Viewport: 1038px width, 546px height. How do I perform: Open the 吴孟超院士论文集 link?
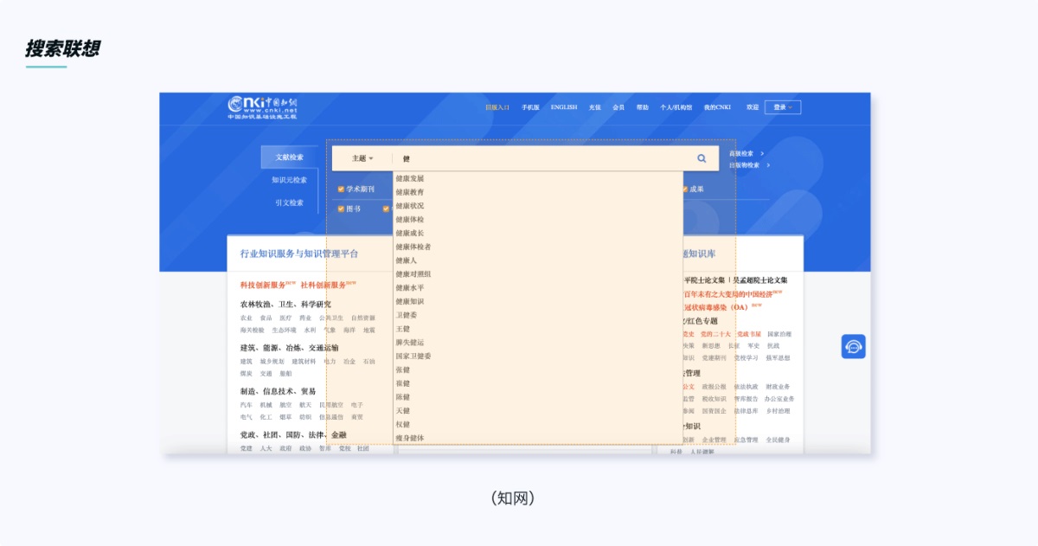759,280
